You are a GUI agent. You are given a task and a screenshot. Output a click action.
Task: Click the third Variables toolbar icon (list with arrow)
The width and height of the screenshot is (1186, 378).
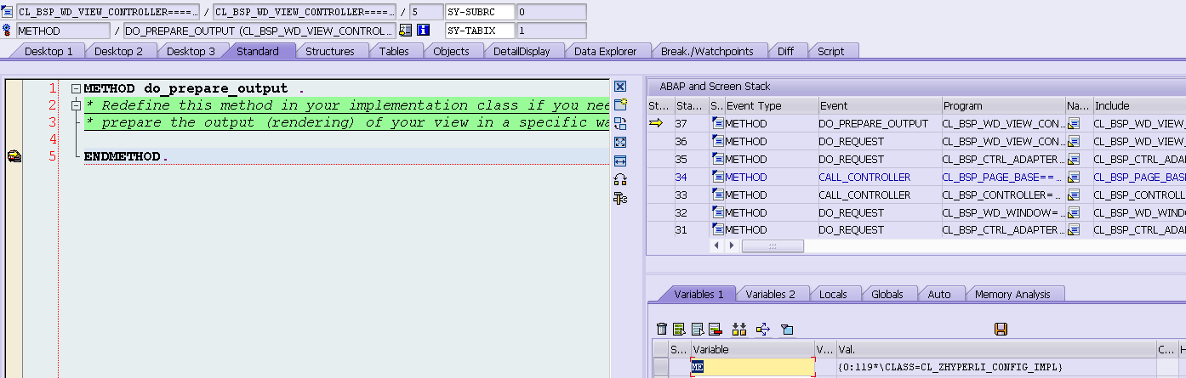coord(697,329)
